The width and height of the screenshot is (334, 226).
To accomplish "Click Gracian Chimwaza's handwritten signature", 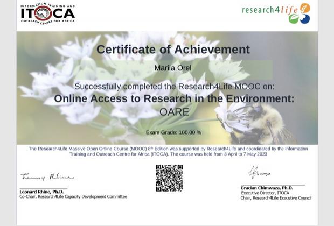I will (259, 173).
